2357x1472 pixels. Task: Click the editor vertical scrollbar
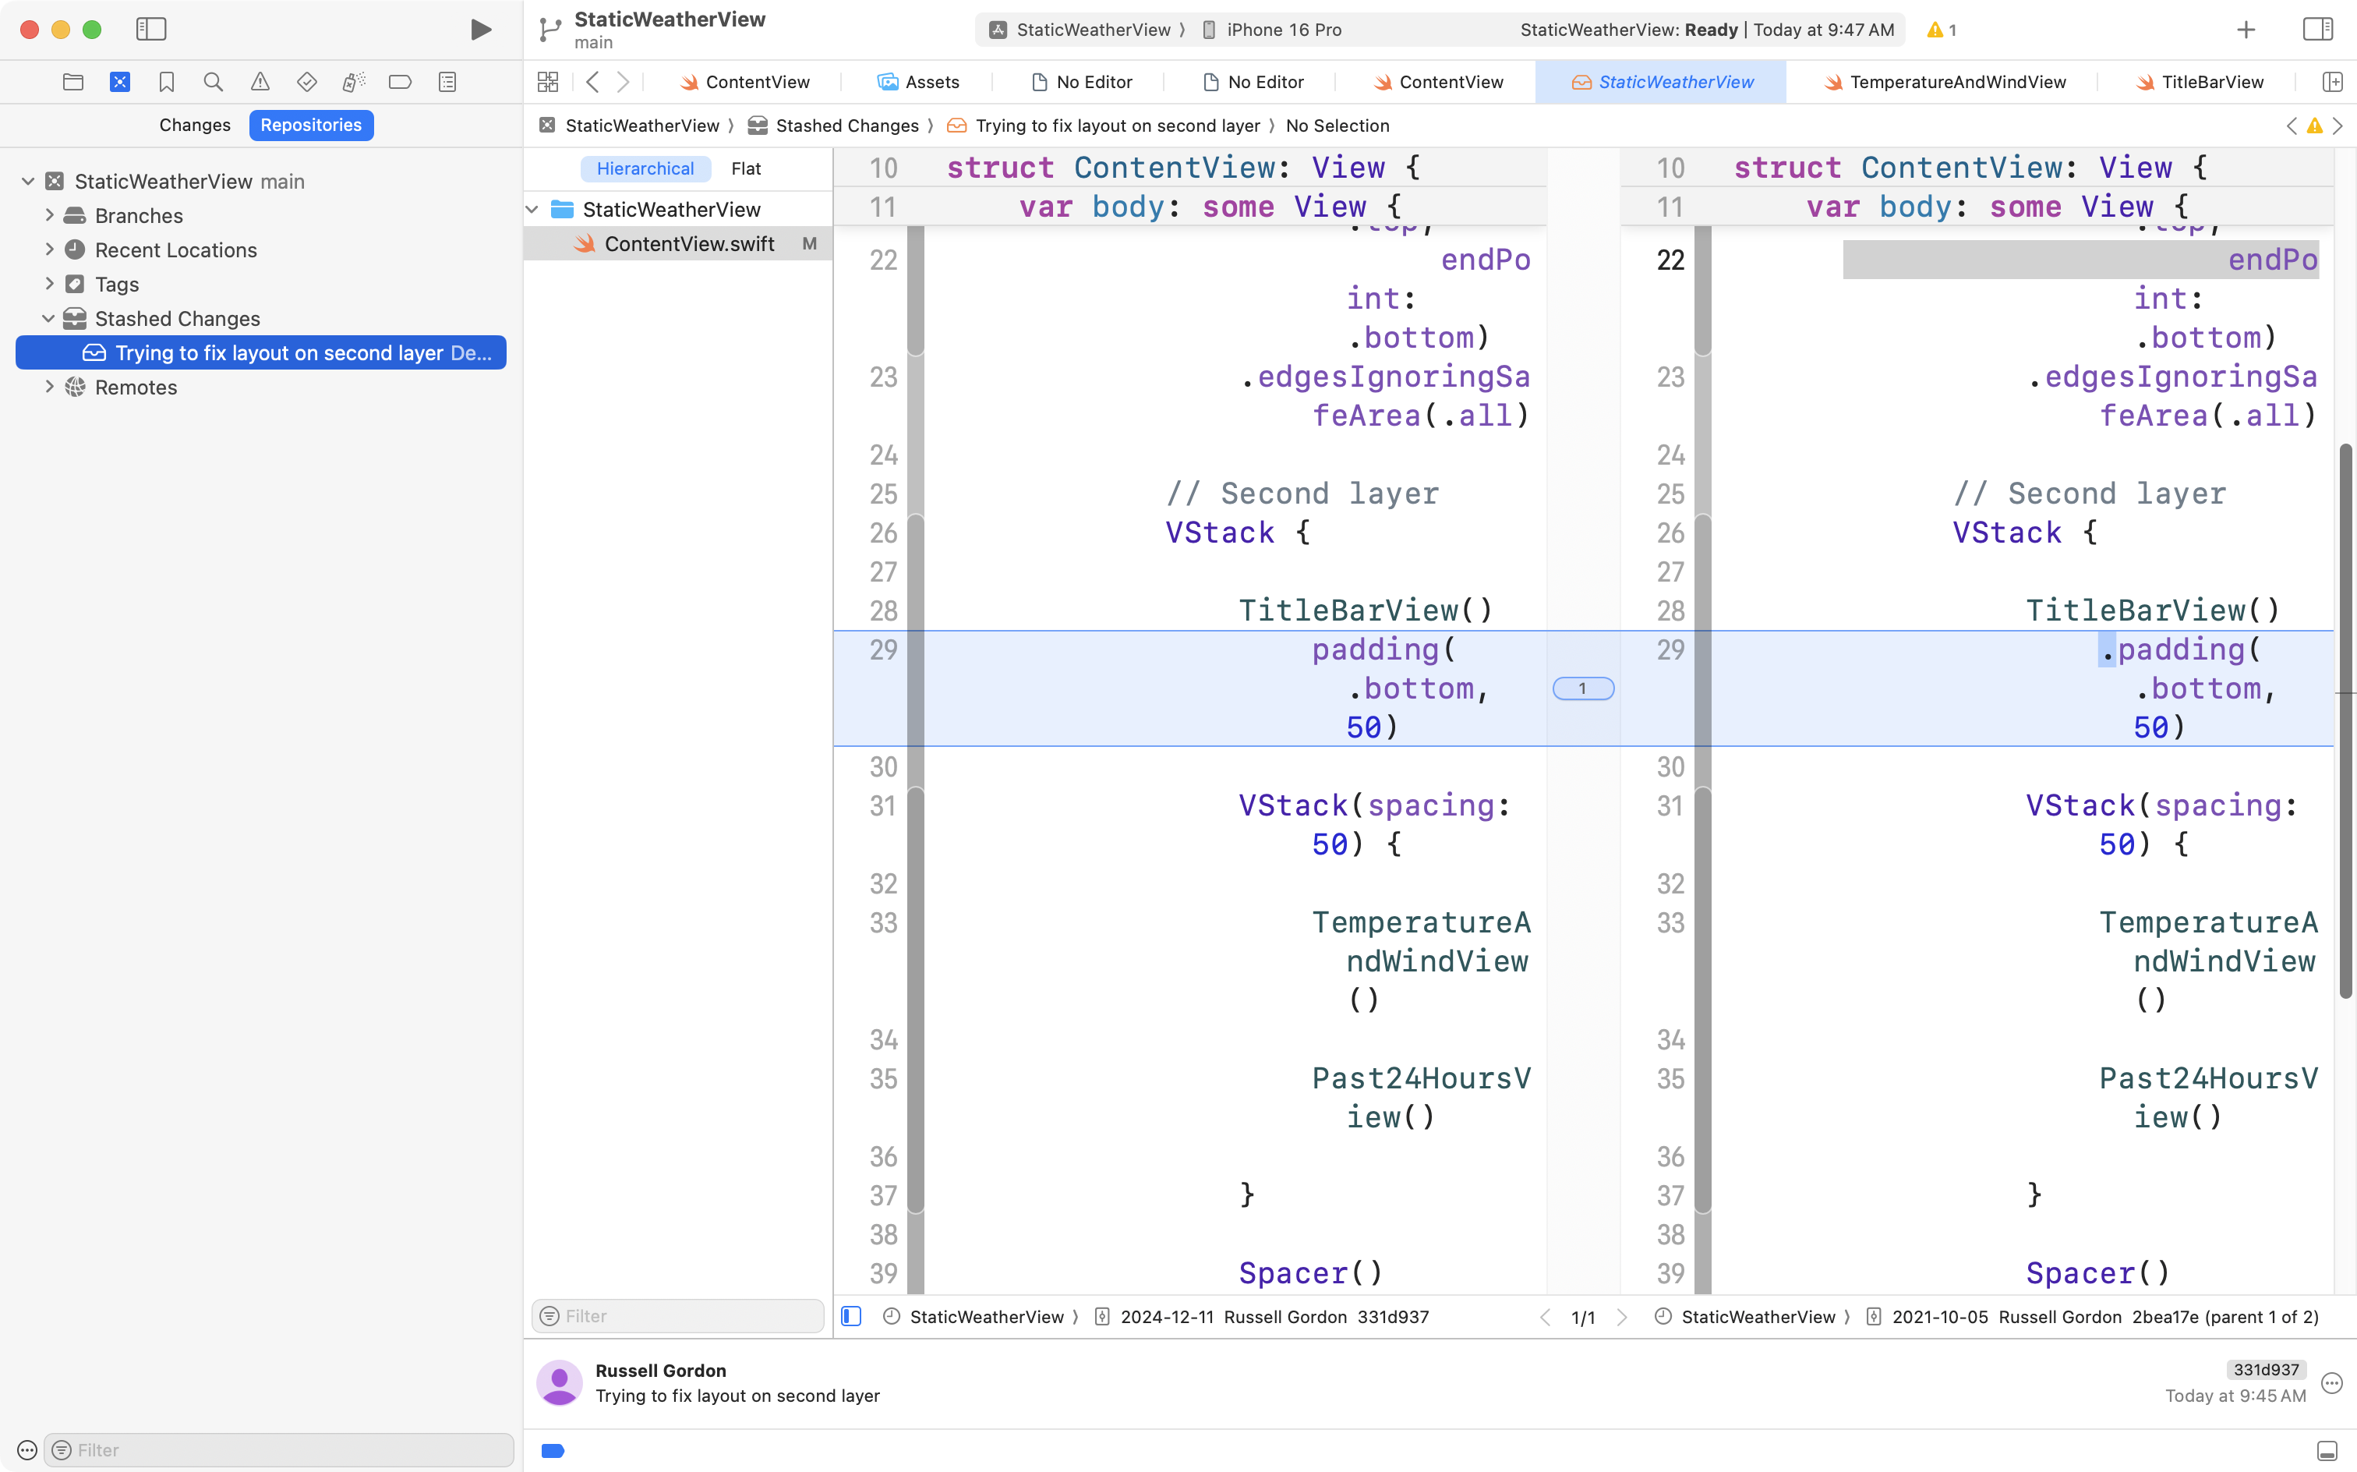2344,720
